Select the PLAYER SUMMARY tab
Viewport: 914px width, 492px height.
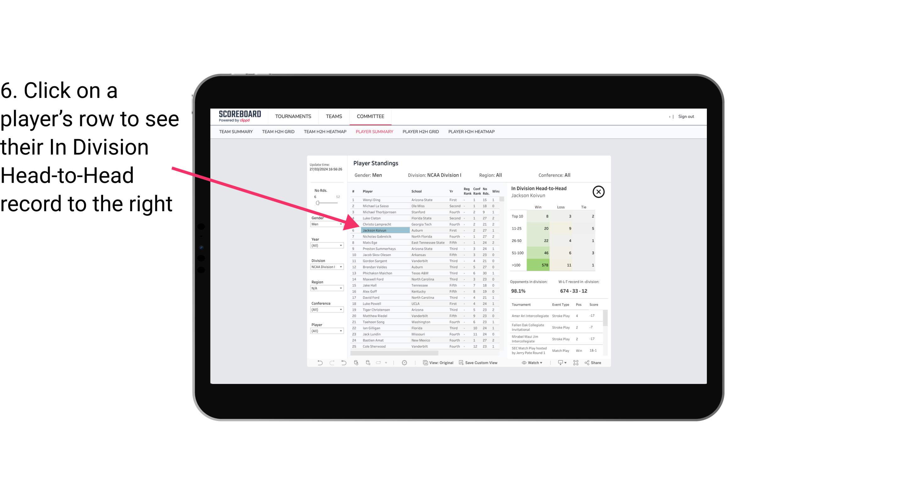tap(373, 132)
